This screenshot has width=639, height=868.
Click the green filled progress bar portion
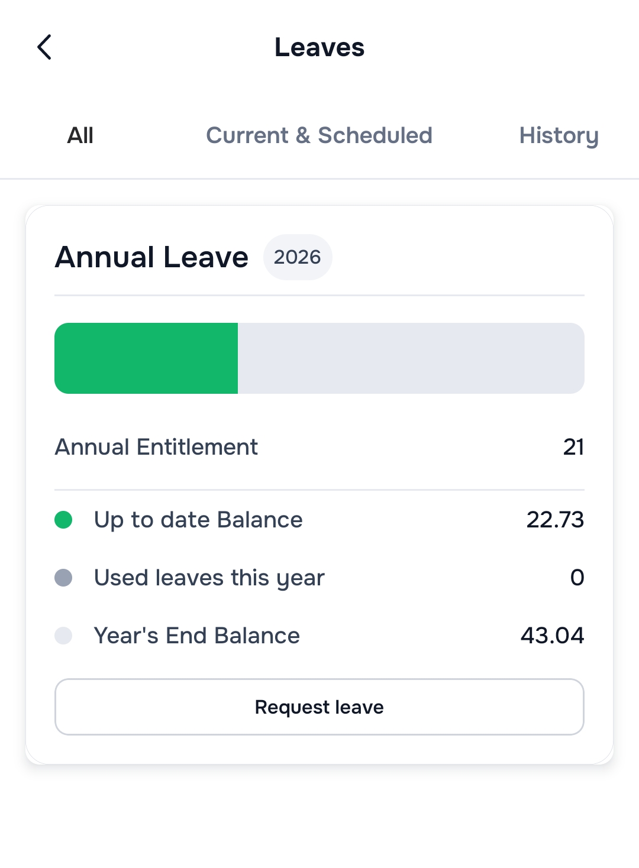click(146, 358)
